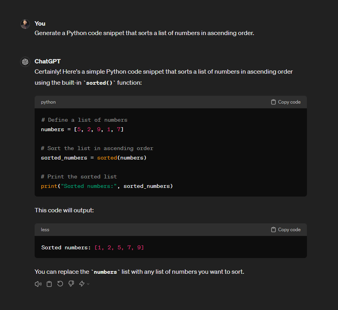The height and width of the screenshot is (310, 338).
Task: Click 'This code will output:' text
Action: pyautogui.click(x=64, y=210)
